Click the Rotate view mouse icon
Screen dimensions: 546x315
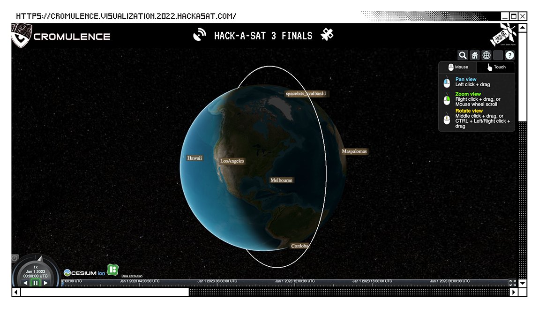point(447,119)
